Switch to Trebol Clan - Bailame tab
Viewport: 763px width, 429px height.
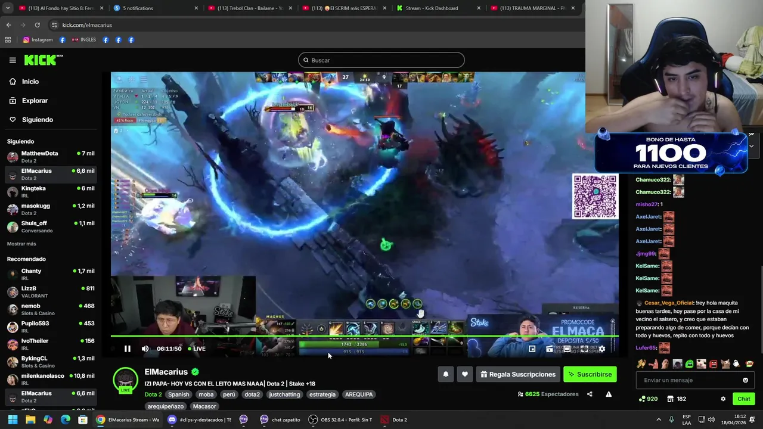250,8
